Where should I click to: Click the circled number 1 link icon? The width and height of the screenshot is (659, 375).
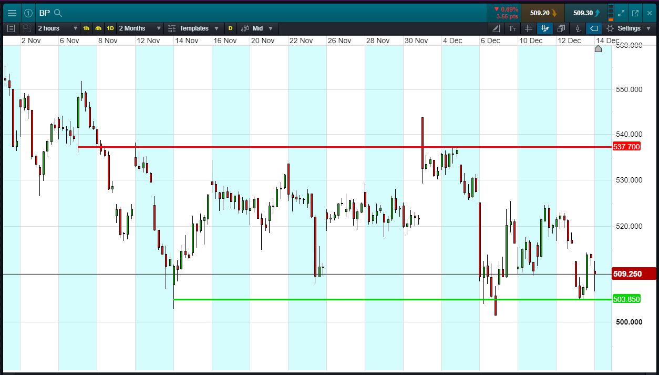(x=28, y=13)
